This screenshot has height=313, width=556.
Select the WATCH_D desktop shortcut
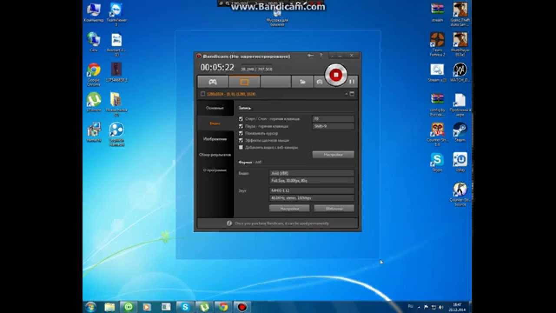(x=460, y=72)
